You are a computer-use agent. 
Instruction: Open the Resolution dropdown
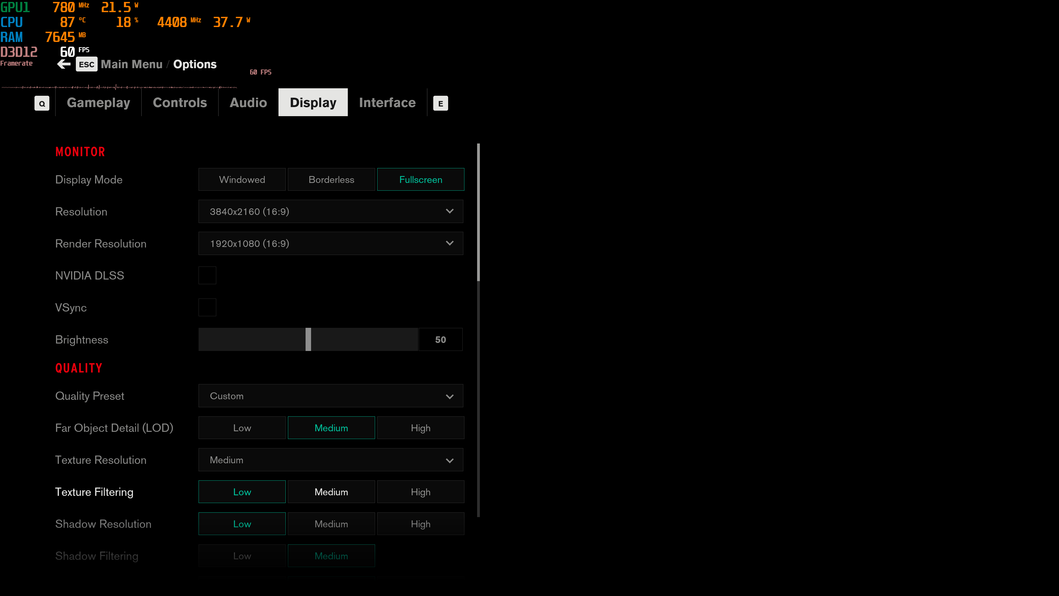pyautogui.click(x=331, y=211)
